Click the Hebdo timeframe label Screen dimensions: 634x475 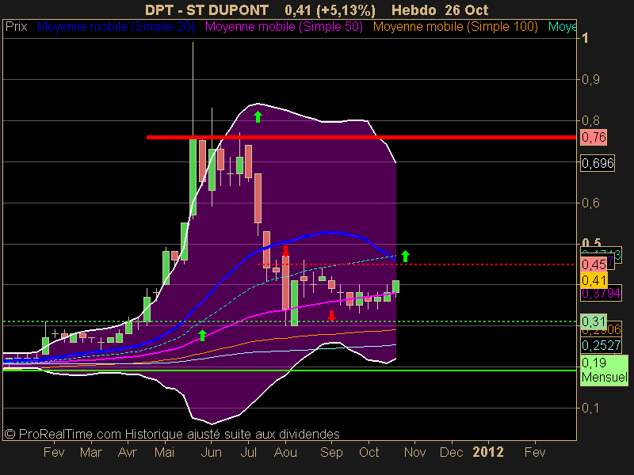pos(414,9)
